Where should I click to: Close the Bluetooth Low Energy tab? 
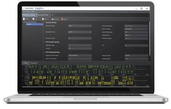pos(36,15)
